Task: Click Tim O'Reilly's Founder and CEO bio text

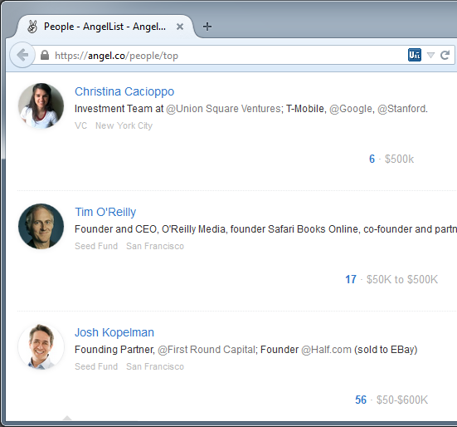Action: (265, 229)
